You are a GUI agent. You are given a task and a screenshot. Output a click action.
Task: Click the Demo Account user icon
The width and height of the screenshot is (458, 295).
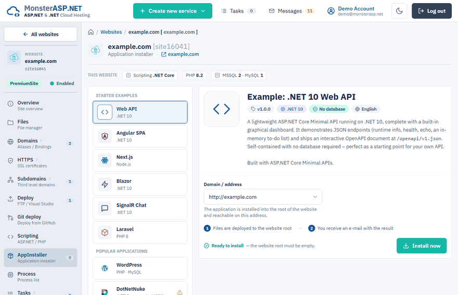330,11
